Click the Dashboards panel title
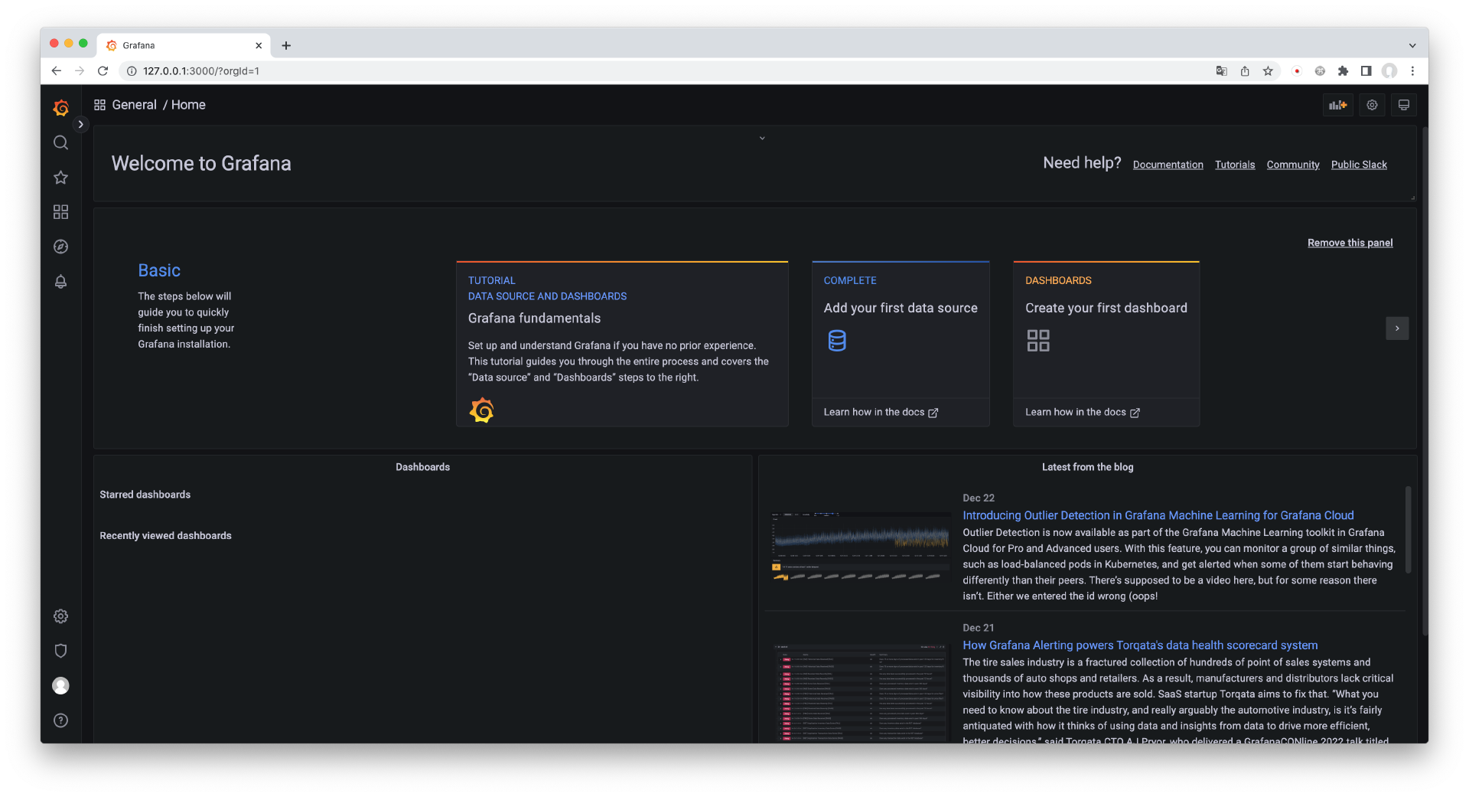 (422, 467)
